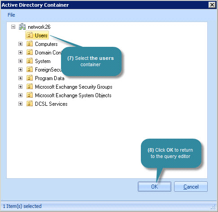The width and height of the screenshot is (218, 212).
Task: Expand the DCSL Services node
Action: 20,104
